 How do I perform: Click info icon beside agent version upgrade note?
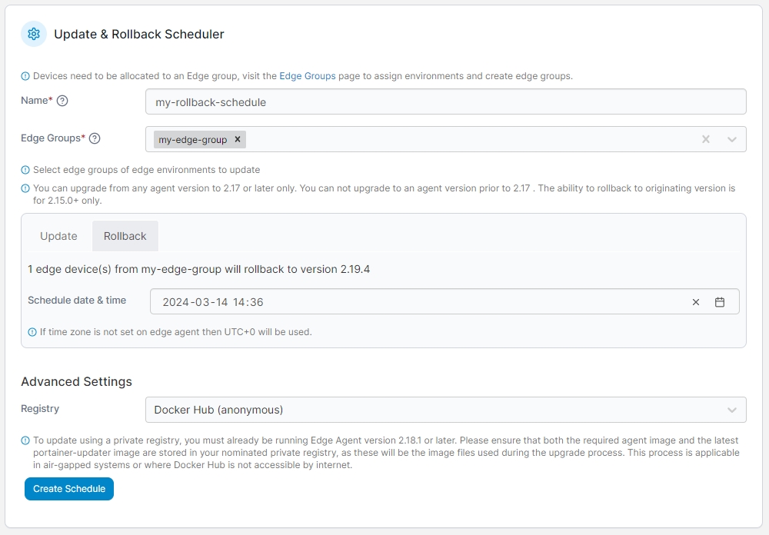coord(25,188)
